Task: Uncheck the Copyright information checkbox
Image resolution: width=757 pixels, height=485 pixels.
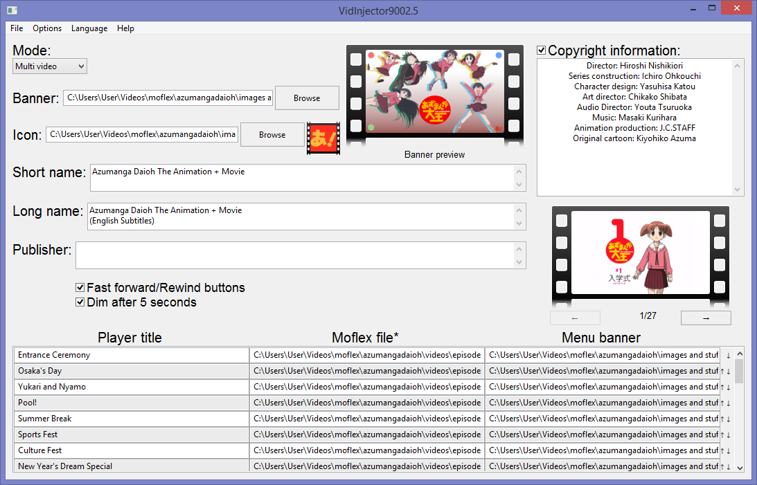Action: (542, 51)
